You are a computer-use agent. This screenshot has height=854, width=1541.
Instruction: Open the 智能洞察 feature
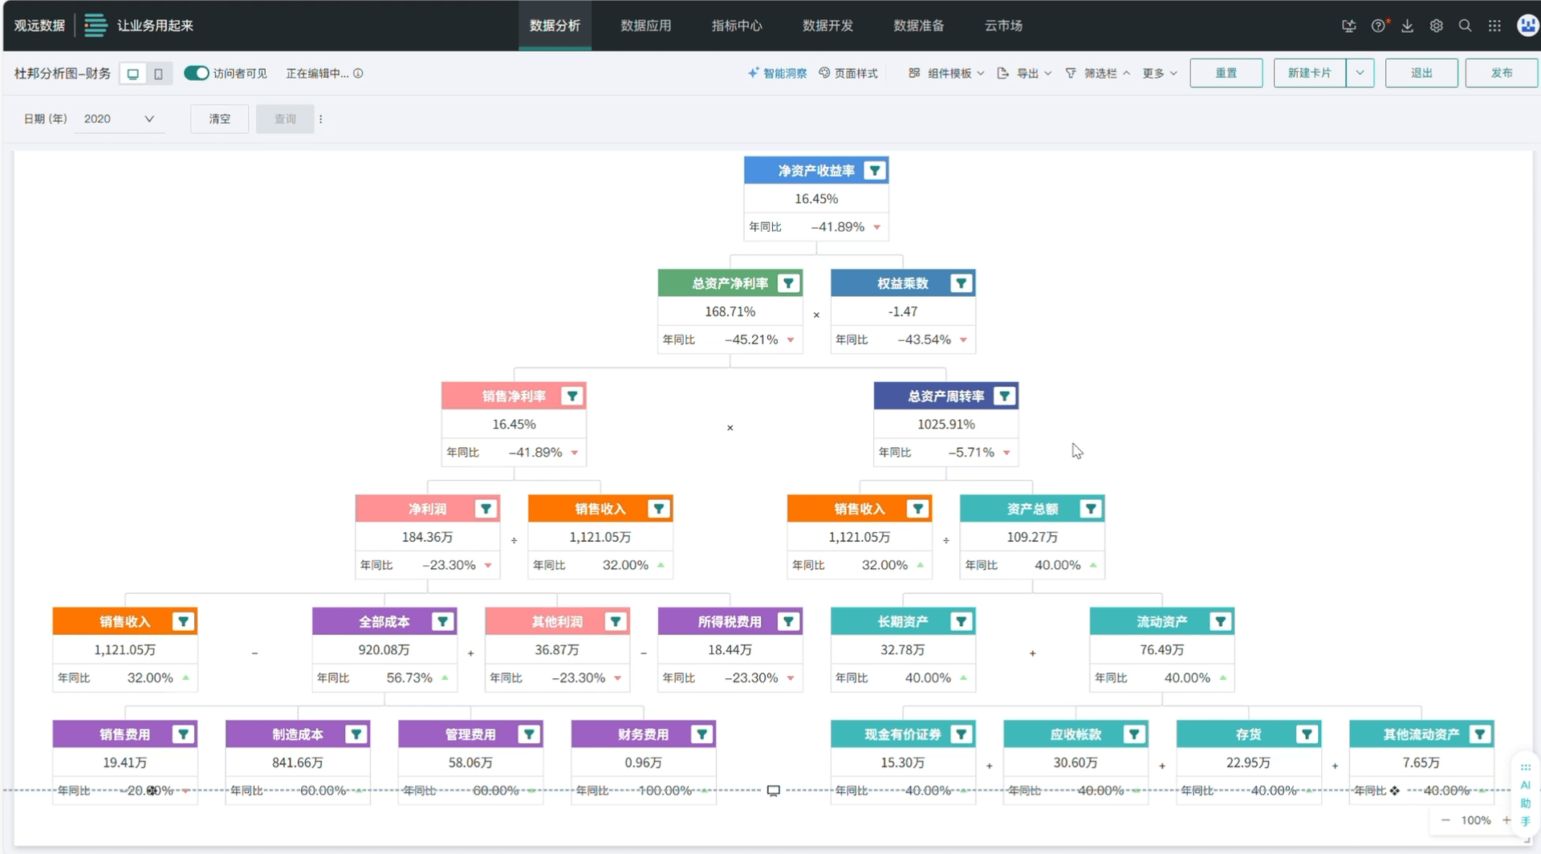[x=777, y=73]
